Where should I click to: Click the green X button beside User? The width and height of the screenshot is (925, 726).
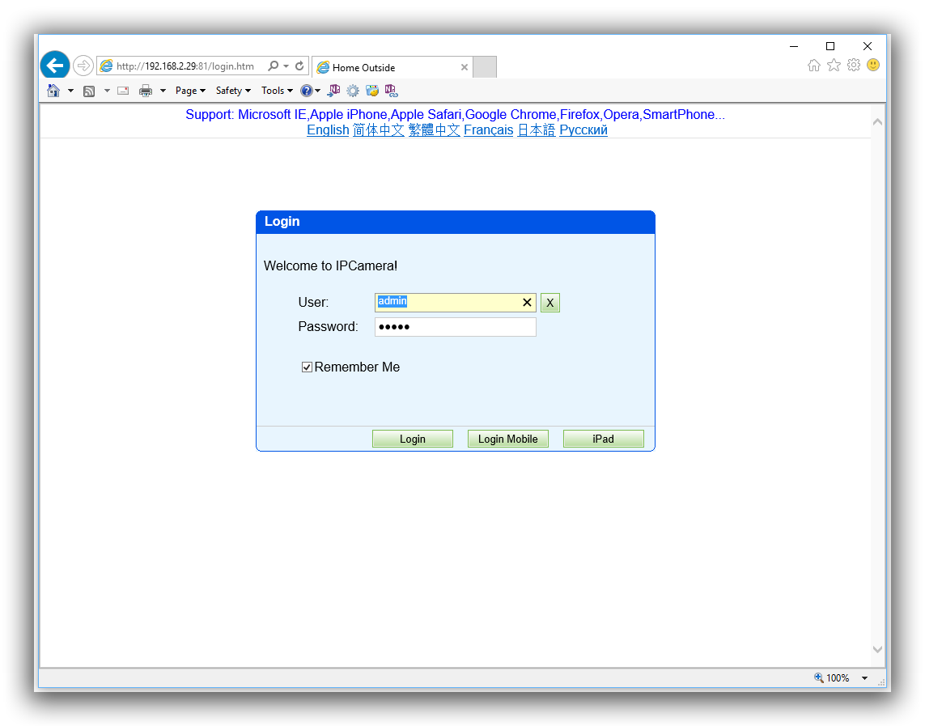click(x=549, y=303)
